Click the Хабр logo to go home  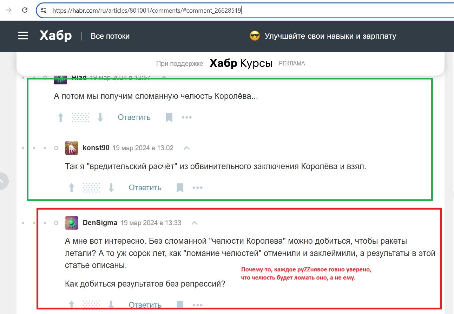pos(55,35)
